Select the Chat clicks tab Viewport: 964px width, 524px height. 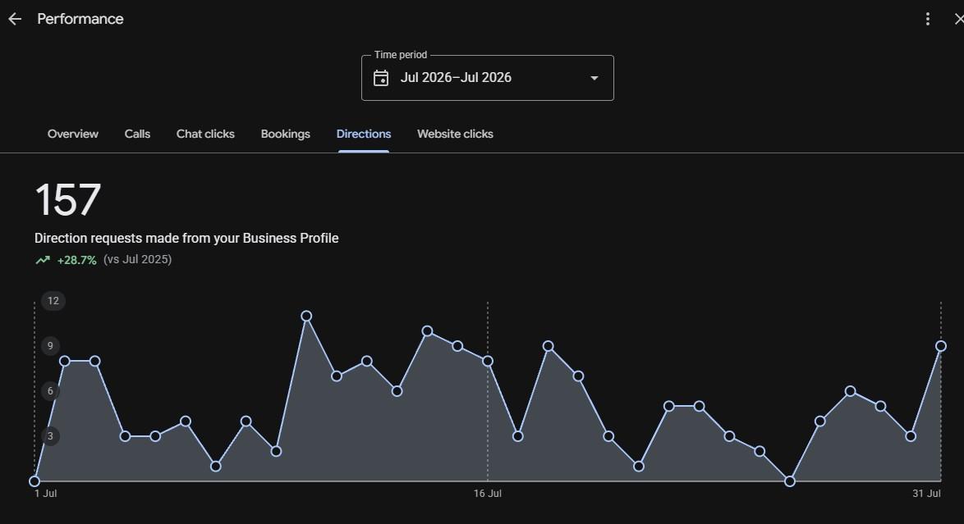[205, 134]
